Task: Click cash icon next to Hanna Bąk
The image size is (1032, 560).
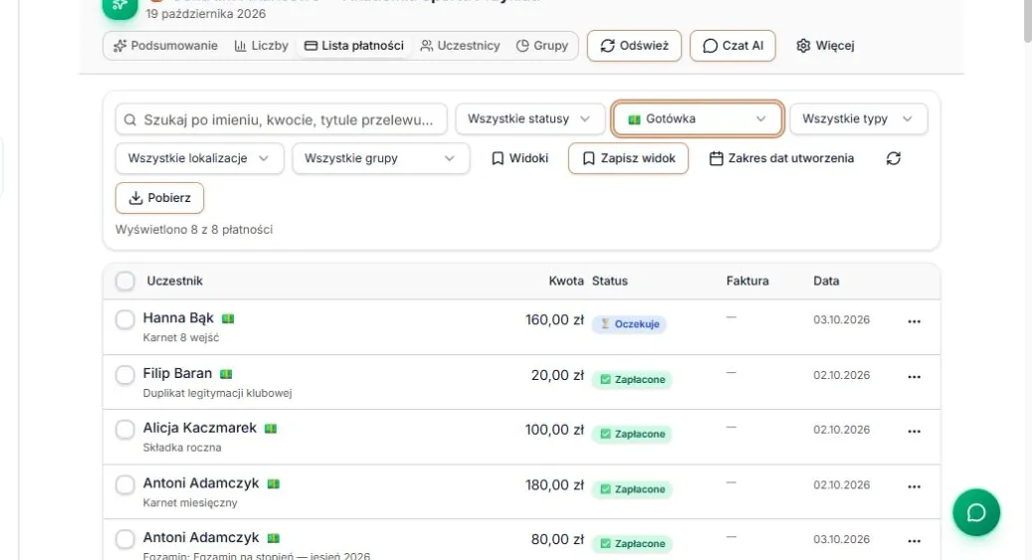Action: pos(228,318)
